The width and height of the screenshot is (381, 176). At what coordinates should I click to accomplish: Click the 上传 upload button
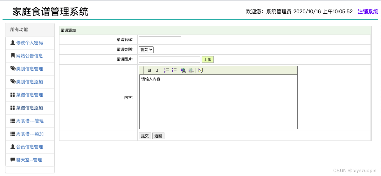[207, 59]
